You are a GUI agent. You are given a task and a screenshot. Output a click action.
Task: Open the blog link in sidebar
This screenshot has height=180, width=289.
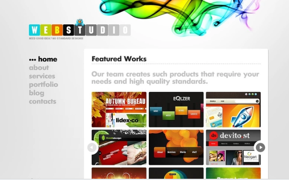point(36,93)
